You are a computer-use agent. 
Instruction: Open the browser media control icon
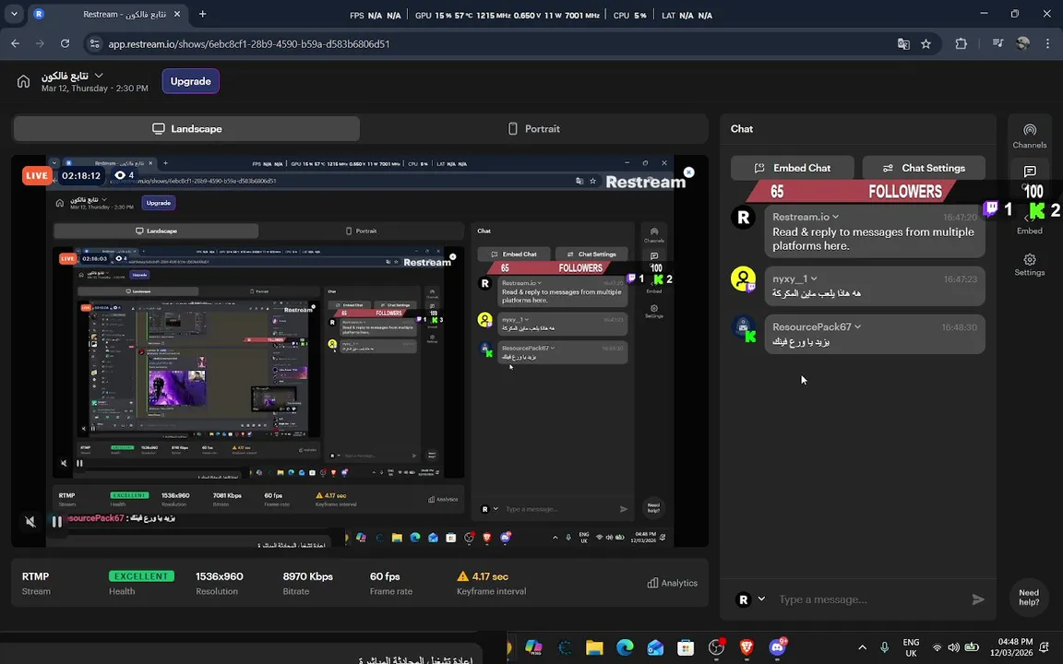[997, 44]
